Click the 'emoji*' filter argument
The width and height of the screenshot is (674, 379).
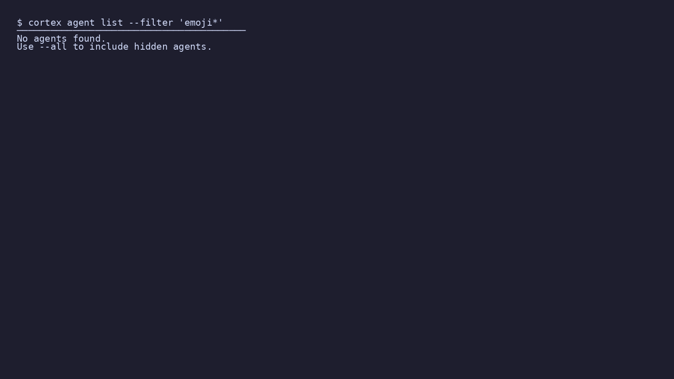pyautogui.click(x=201, y=23)
